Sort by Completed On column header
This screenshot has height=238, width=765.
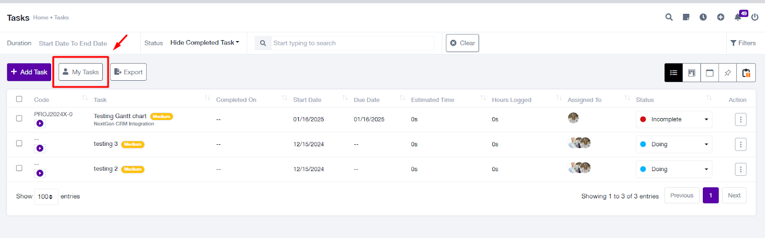click(x=236, y=100)
